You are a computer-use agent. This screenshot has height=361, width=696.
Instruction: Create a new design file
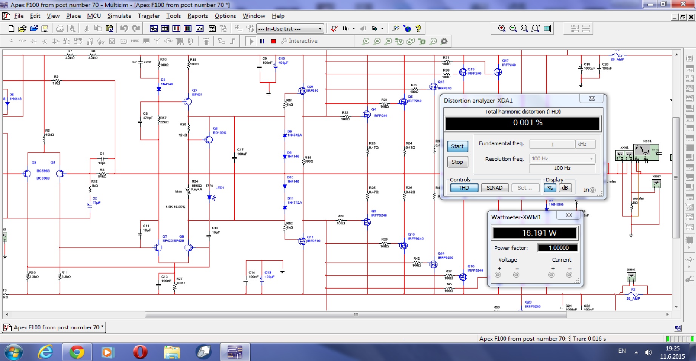click(x=11, y=29)
